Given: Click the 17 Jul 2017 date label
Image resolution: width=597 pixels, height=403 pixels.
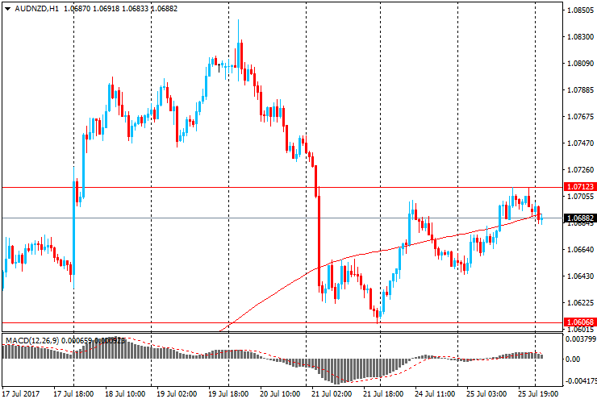Looking at the screenshot, I should pyautogui.click(x=21, y=393).
